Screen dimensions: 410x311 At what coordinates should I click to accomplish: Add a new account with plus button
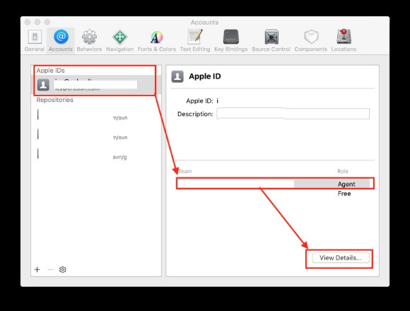tap(37, 269)
